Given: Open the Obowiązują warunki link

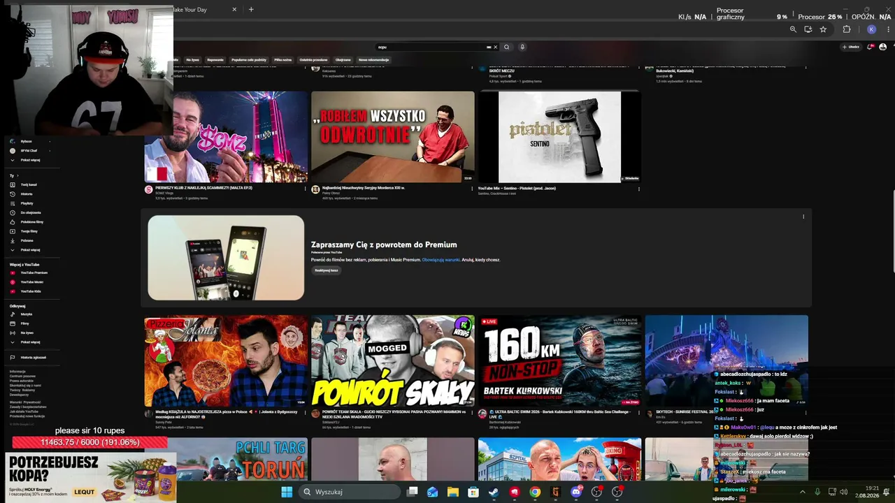Looking at the screenshot, I should pos(441,260).
